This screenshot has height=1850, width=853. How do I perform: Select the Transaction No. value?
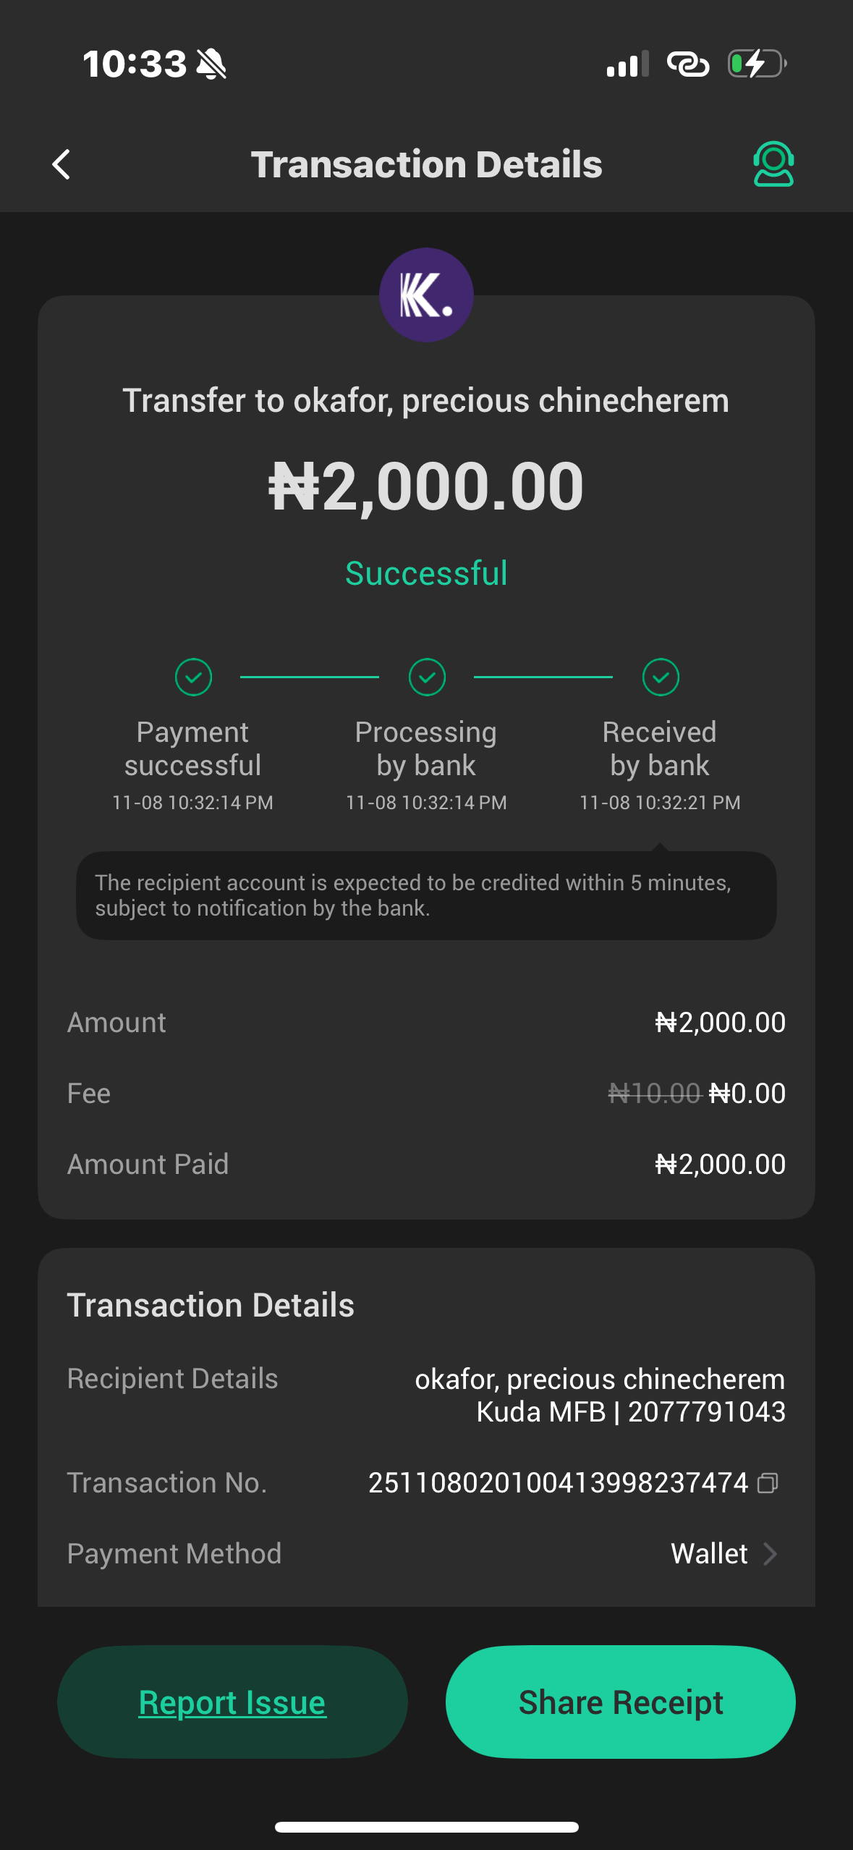click(x=558, y=1483)
